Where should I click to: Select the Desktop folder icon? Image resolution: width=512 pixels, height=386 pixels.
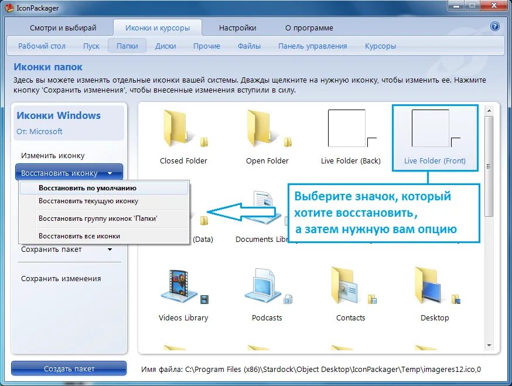(x=435, y=295)
